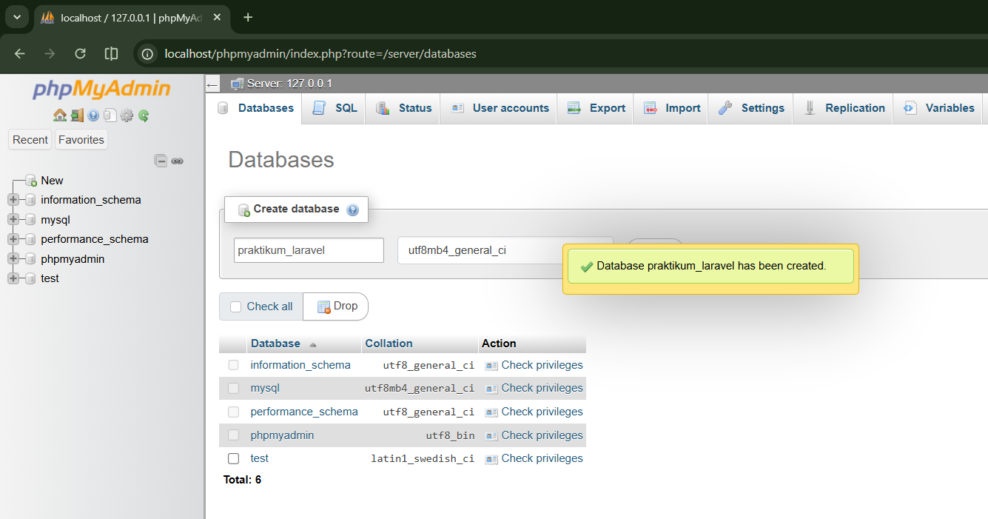Click the left arrow panel toggle icon

pyautogui.click(x=212, y=84)
